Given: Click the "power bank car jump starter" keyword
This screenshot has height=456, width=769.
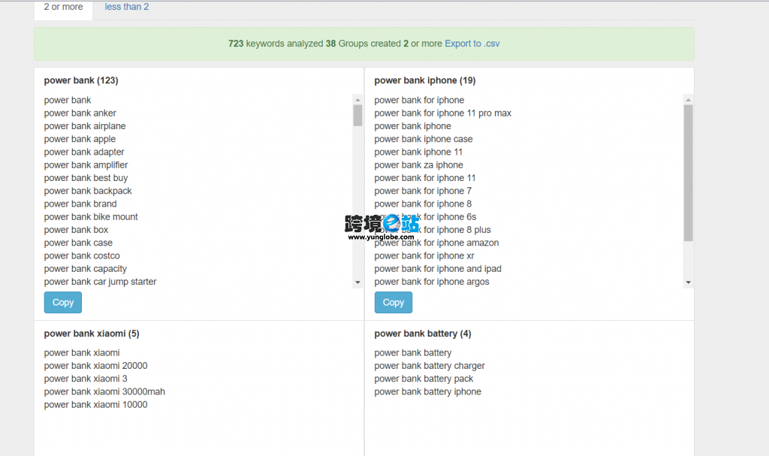Looking at the screenshot, I should pyautogui.click(x=101, y=282).
